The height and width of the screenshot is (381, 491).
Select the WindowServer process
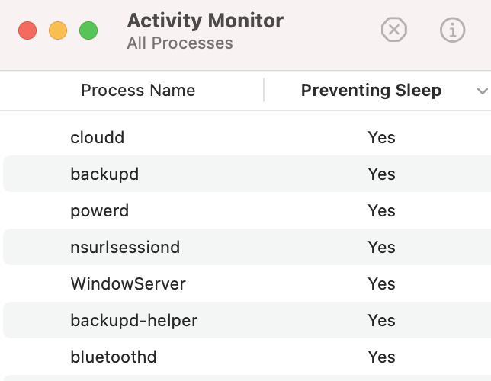tap(128, 284)
